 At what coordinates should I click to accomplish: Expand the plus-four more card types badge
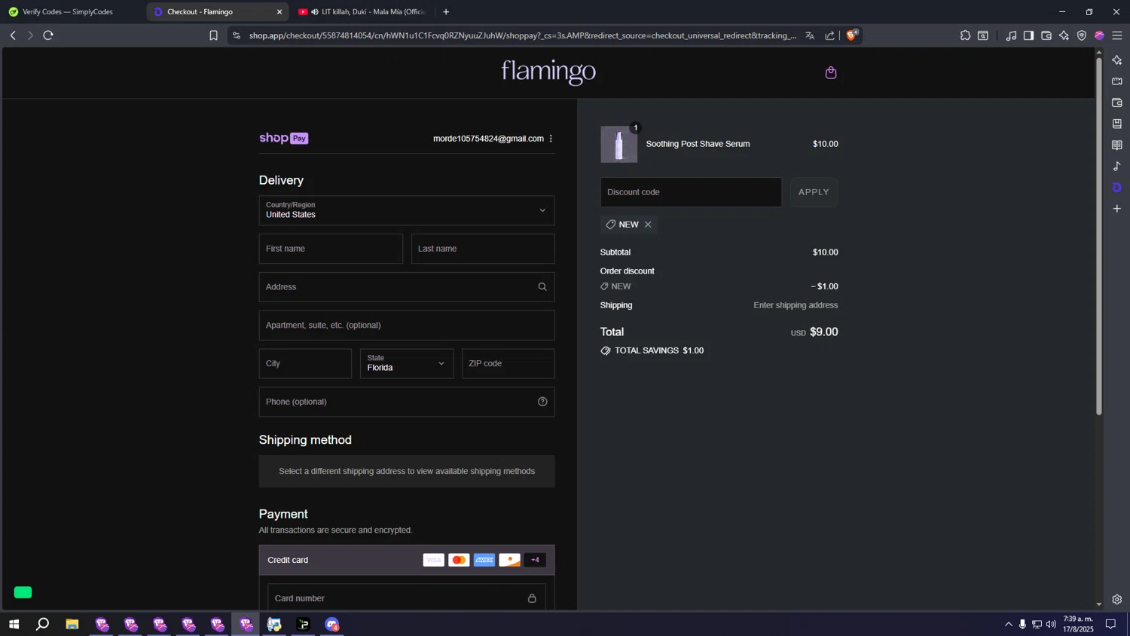(535, 560)
